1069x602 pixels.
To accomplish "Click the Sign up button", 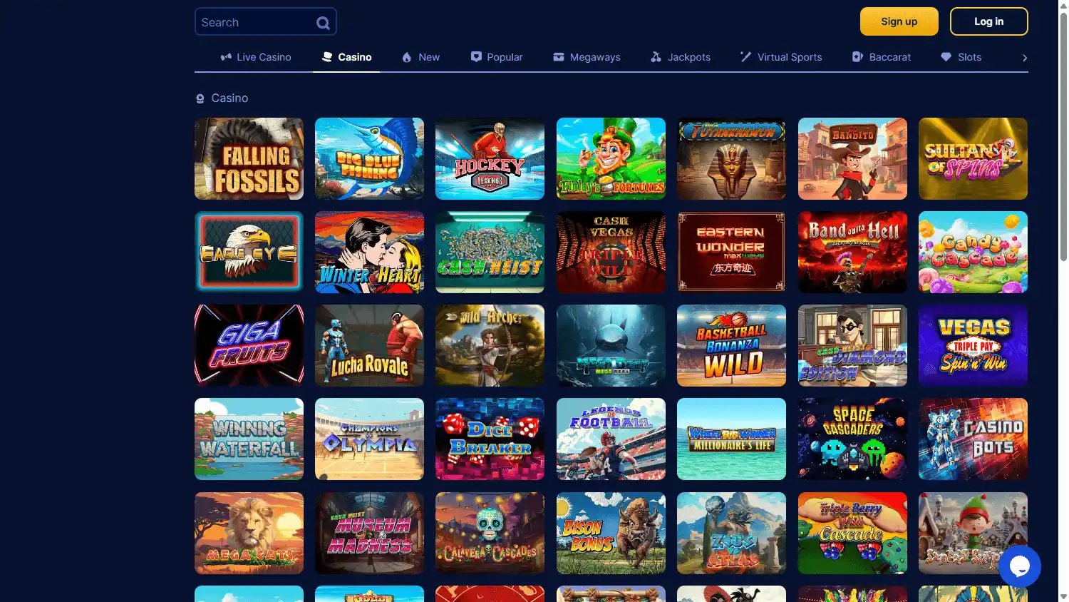I will [x=899, y=21].
